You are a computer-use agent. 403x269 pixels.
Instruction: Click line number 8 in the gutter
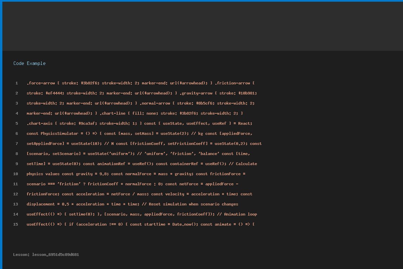click(16, 154)
